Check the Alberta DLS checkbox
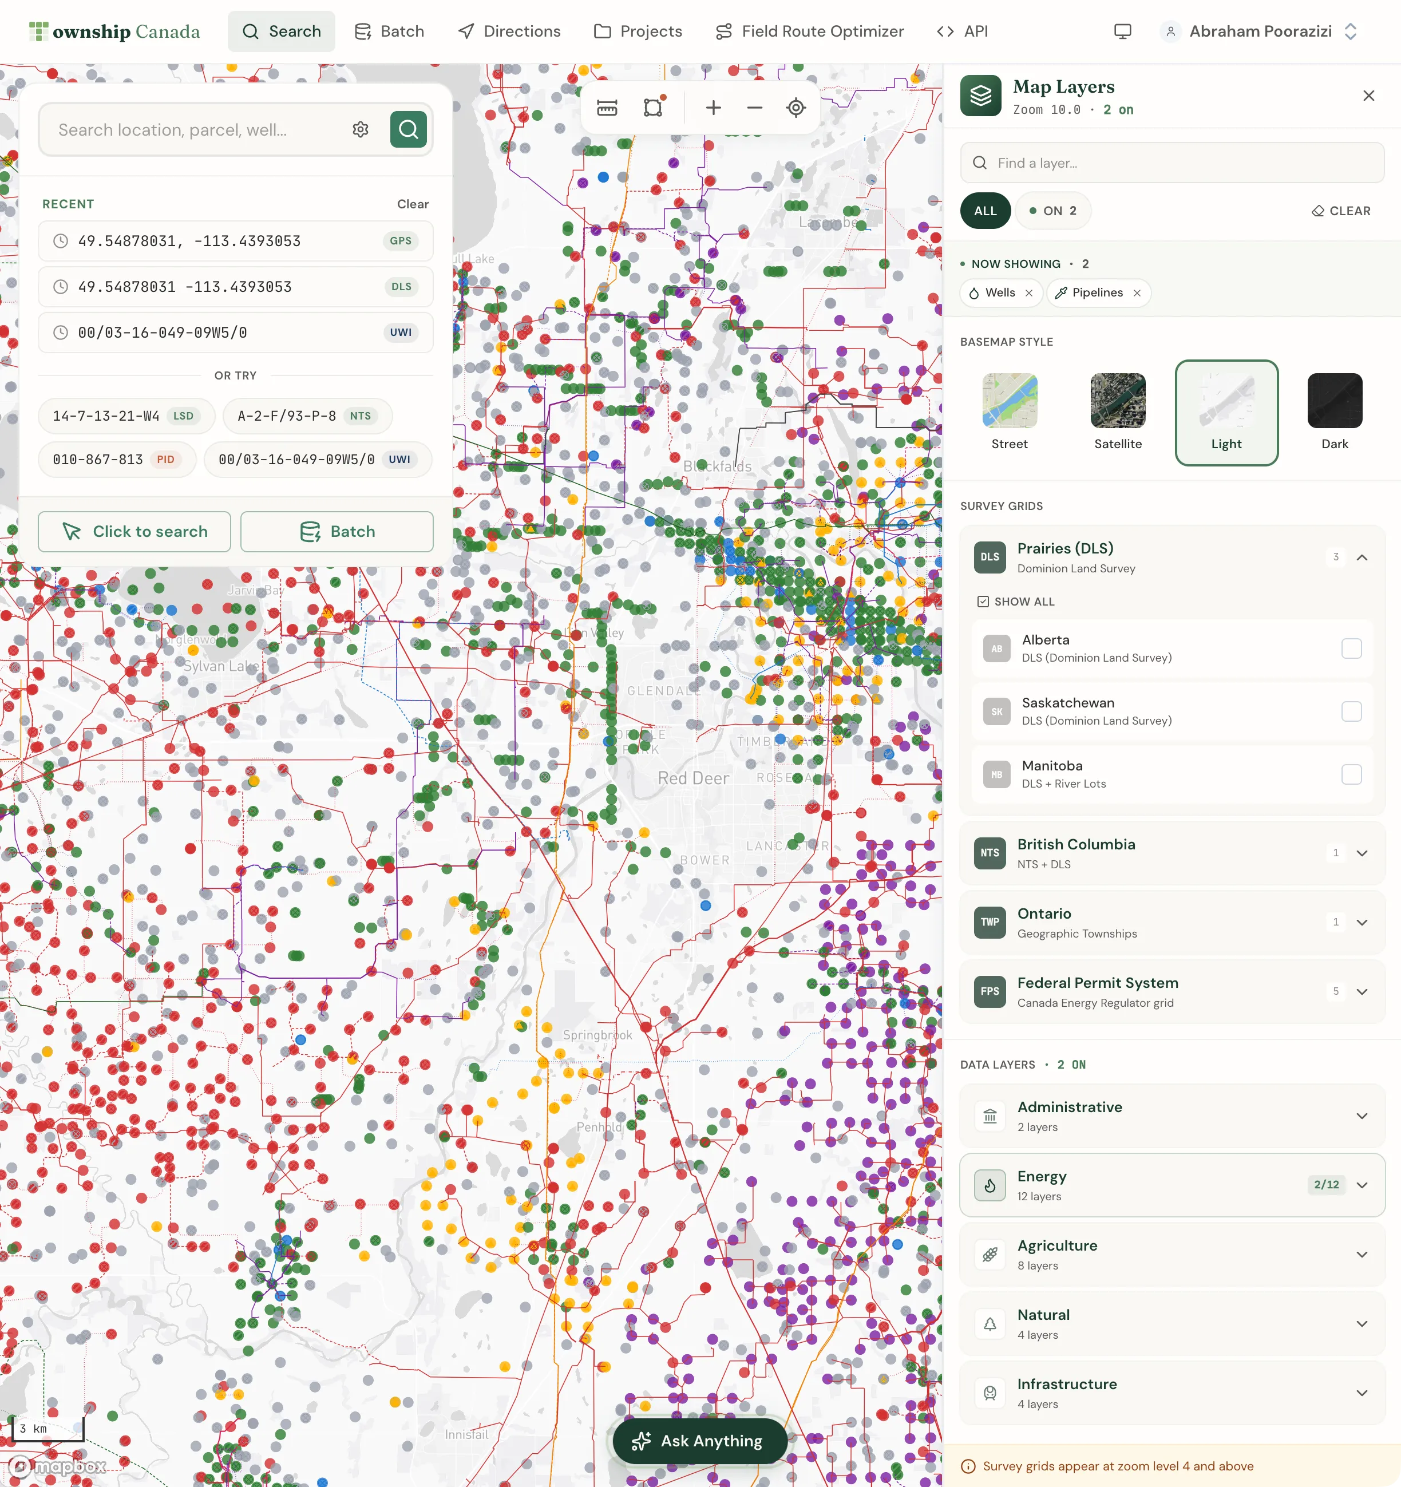The image size is (1401, 1487). pyautogui.click(x=1351, y=648)
